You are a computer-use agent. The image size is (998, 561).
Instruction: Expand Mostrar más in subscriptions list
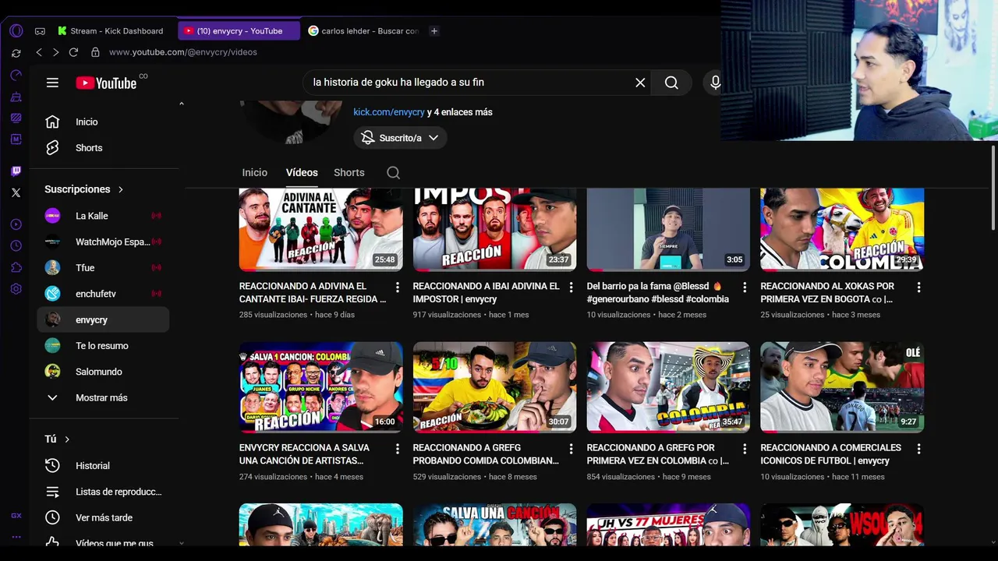tap(103, 397)
